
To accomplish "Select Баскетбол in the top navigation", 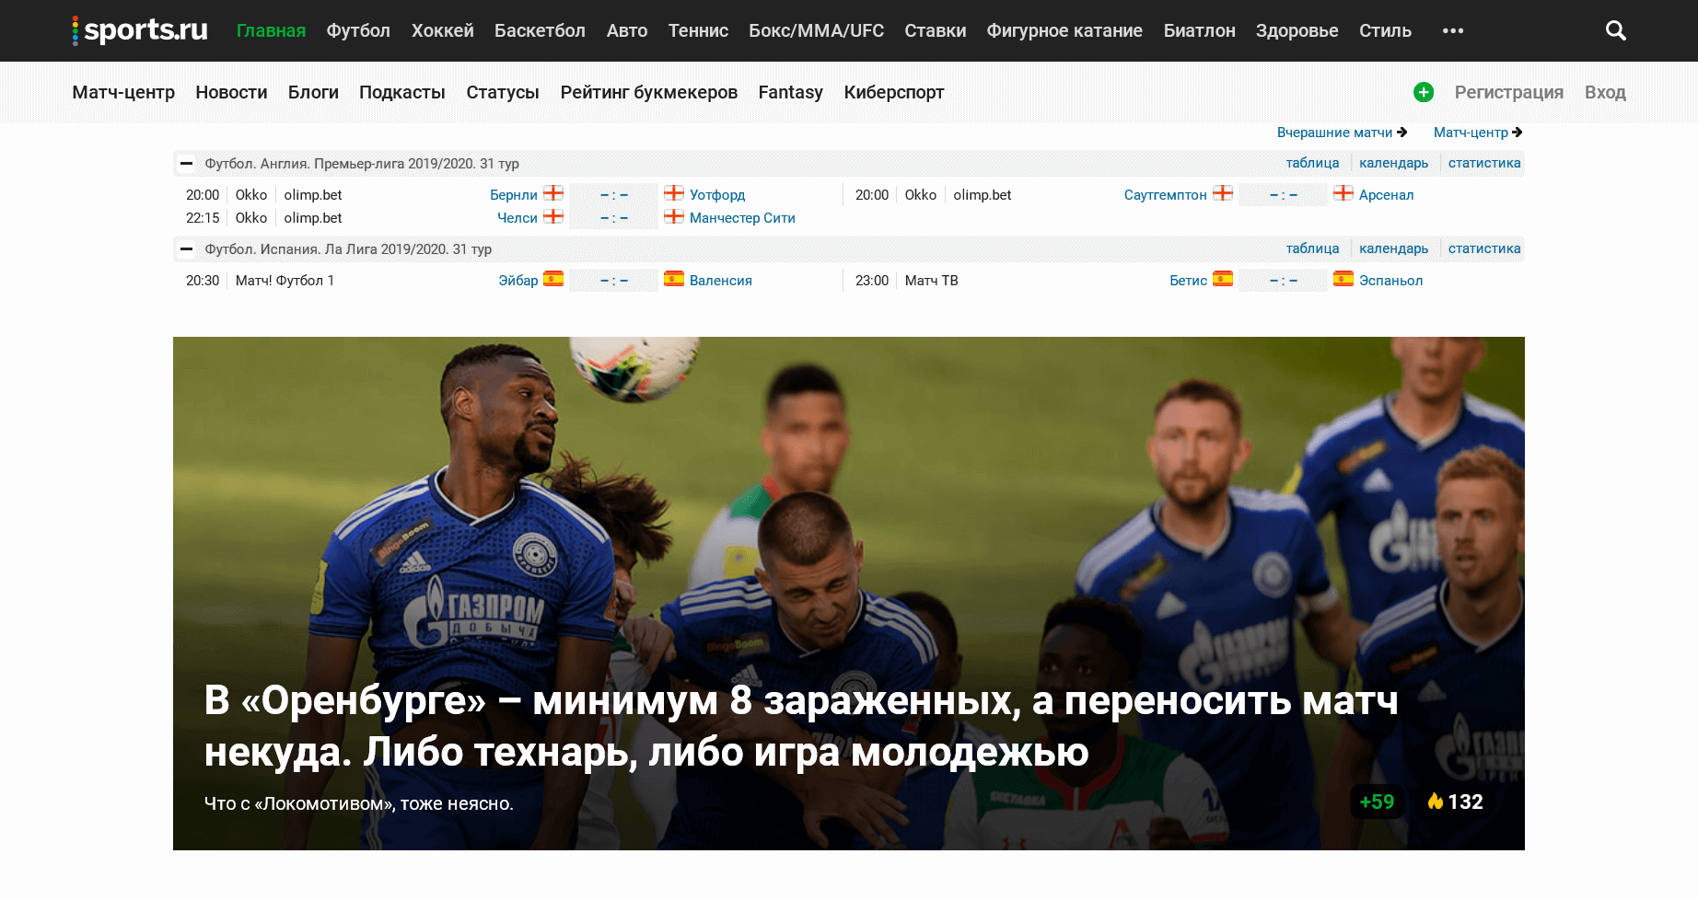I will [540, 30].
